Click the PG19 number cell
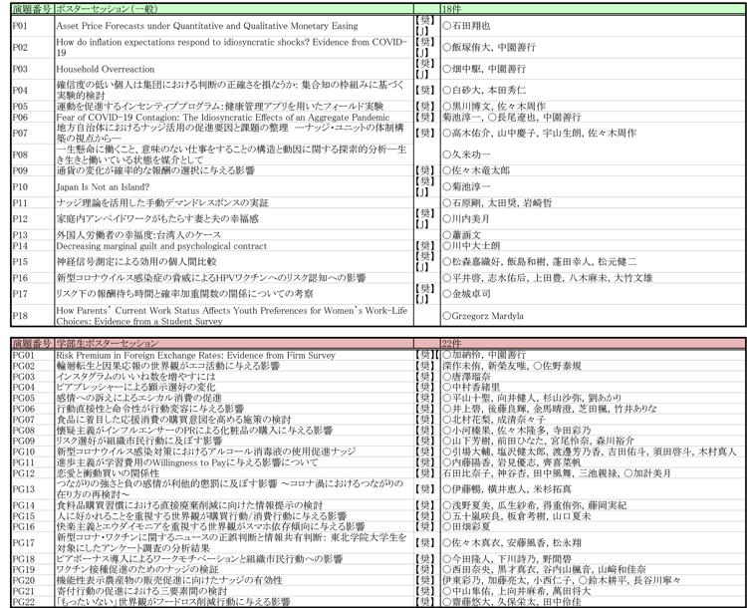Image resolution: width=747 pixels, height=608 pixels. point(33,569)
